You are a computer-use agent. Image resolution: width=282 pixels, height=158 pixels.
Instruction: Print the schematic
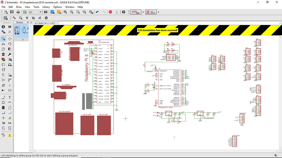tap(18, 12)
